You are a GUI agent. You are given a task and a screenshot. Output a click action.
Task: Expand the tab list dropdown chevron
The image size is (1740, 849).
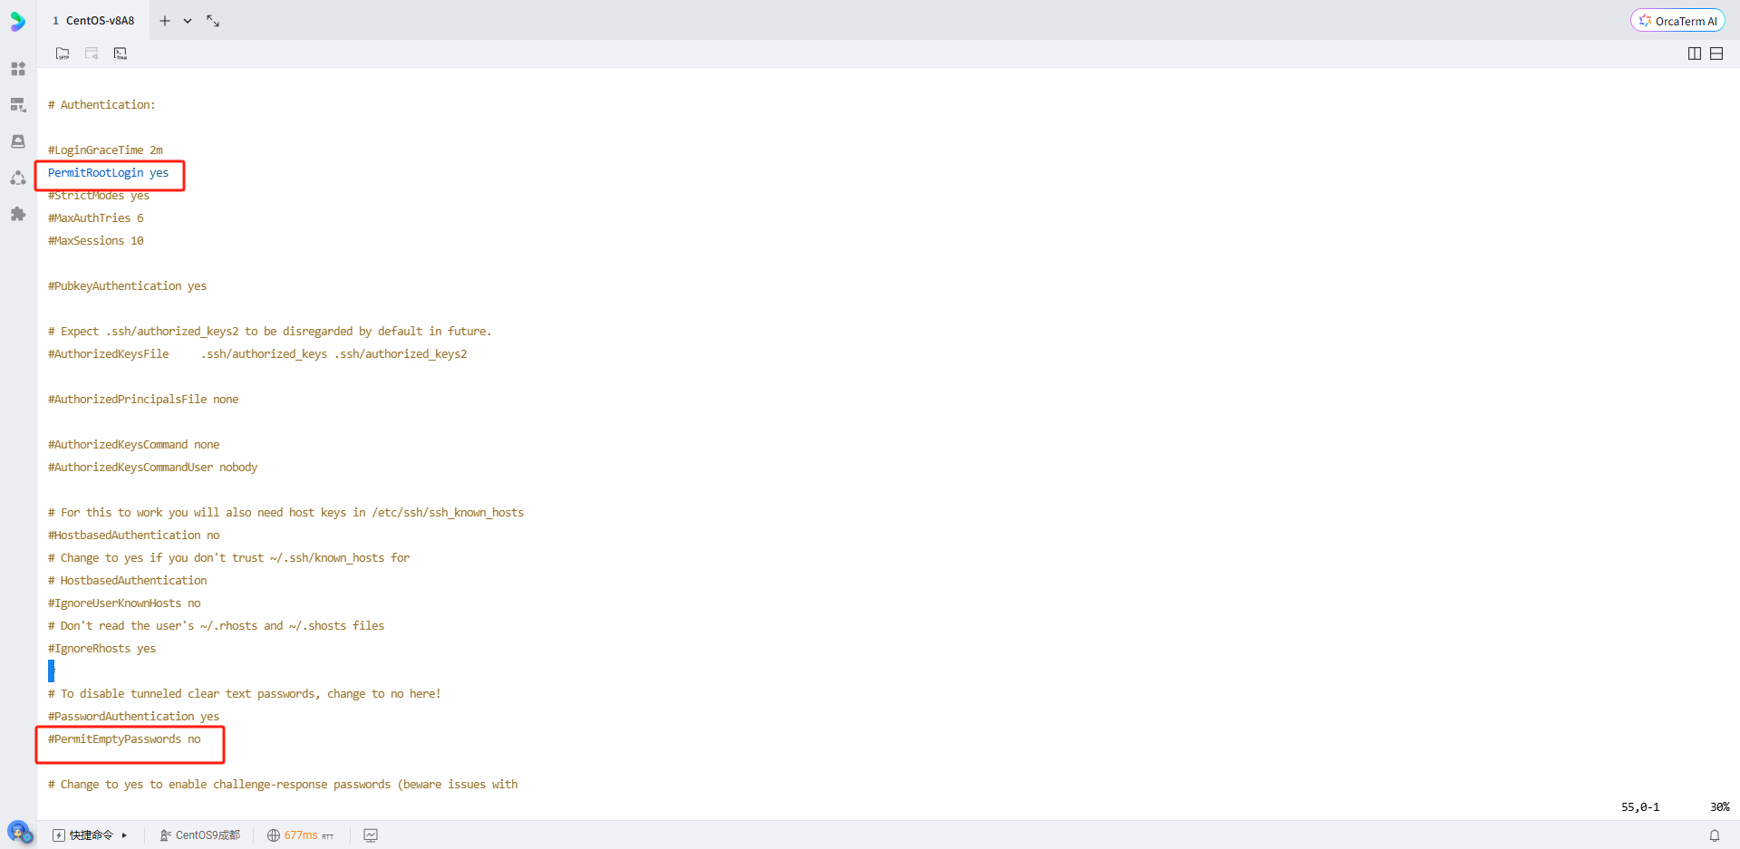188,20
